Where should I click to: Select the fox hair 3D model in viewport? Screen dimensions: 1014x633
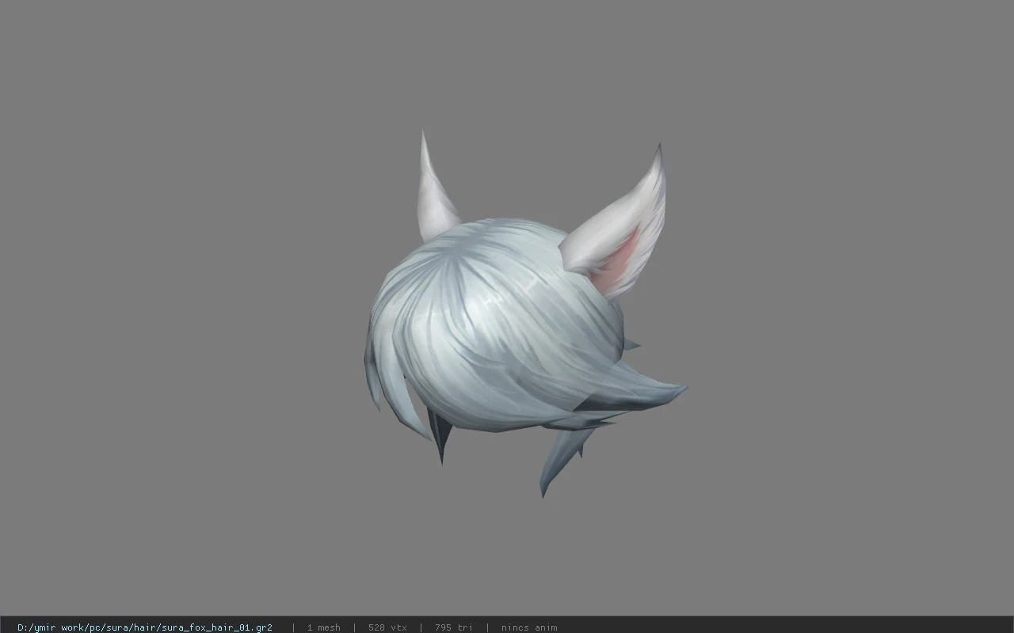(x=525, y=314)
